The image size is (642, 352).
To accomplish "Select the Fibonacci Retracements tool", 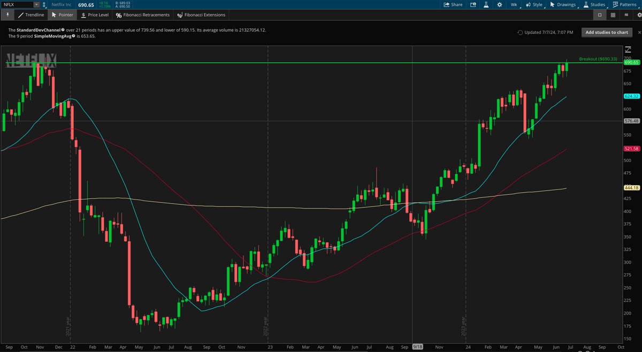I will point(143,15).
